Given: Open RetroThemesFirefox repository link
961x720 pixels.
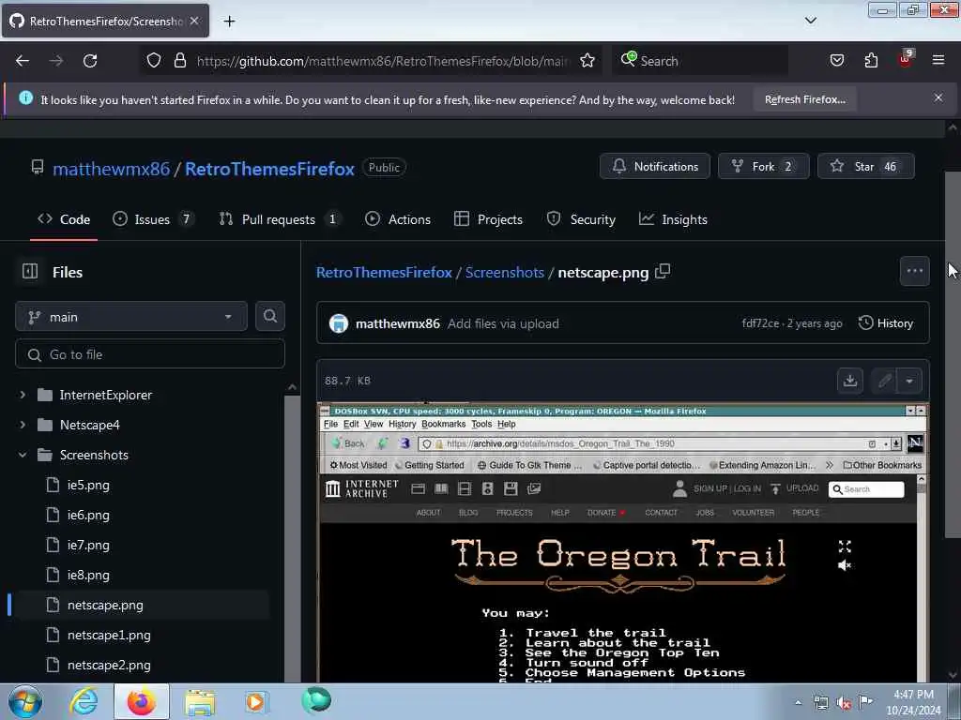Looking at the screenshot, I should pyautogui.click(x=269, y=169).
